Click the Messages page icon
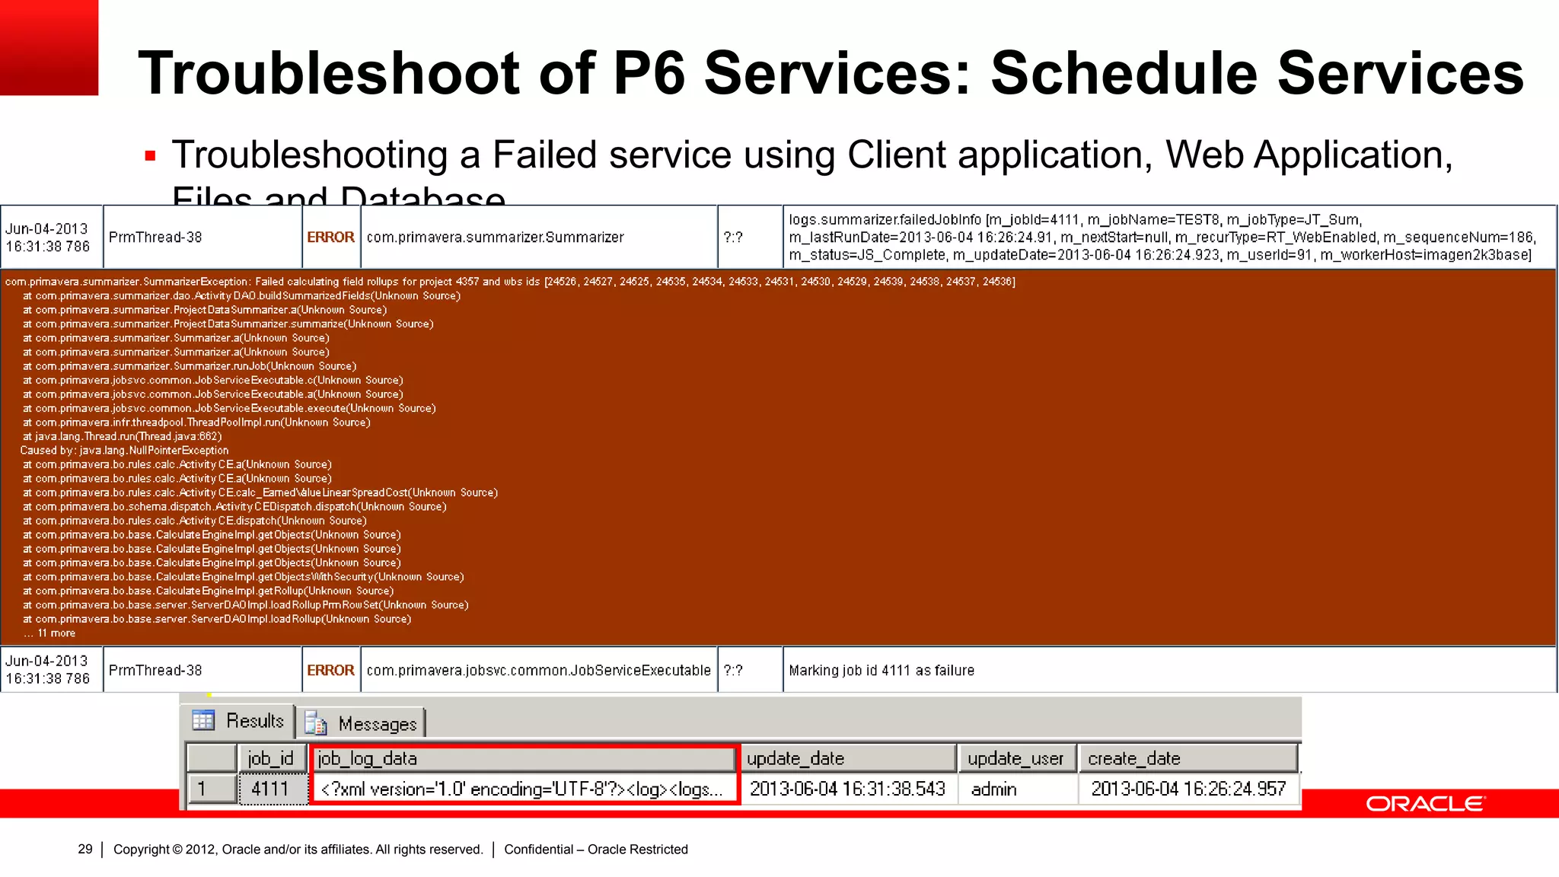This screenshot has height=877, width=1559. point(315,723)
